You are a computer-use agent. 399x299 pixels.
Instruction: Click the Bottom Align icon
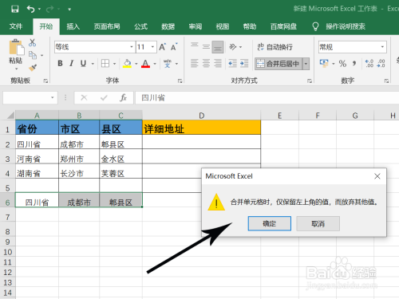point(218,47)
